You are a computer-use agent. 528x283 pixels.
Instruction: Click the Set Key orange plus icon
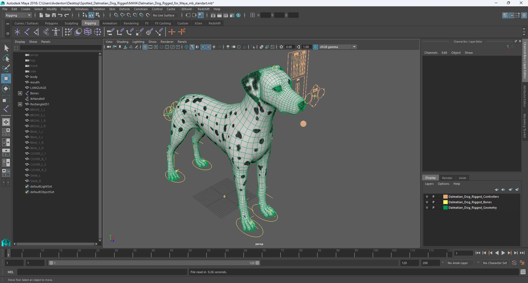tap(172, 32)
